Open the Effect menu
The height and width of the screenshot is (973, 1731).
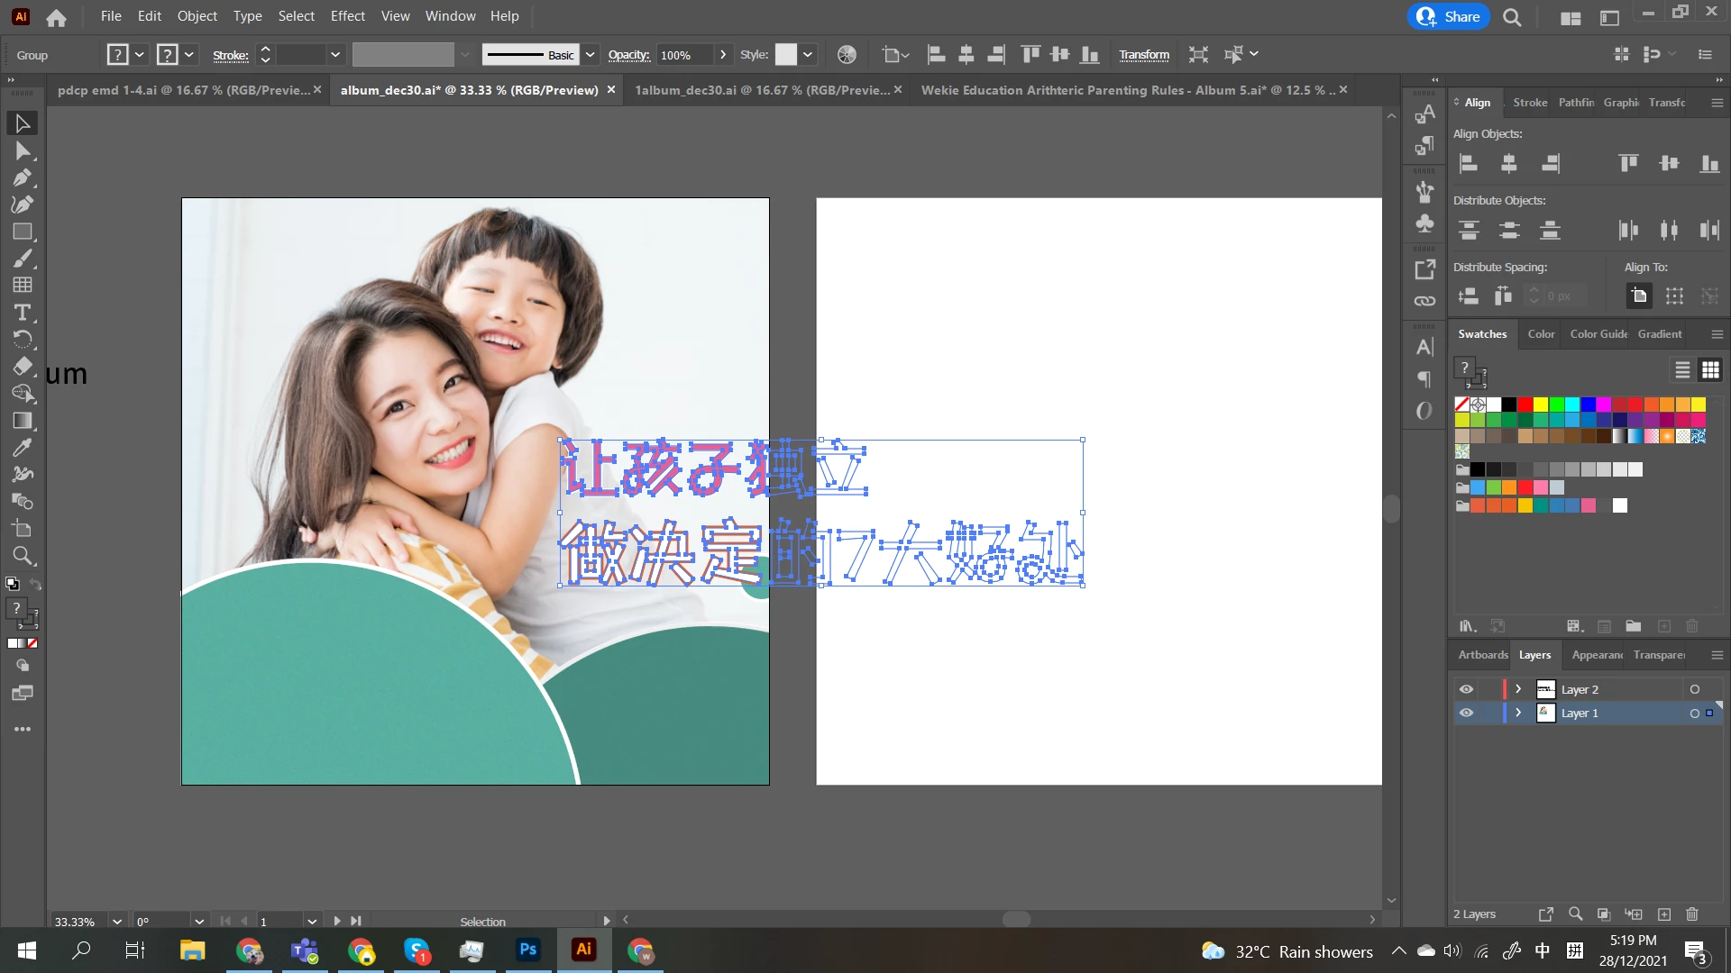tap(347, 16)
